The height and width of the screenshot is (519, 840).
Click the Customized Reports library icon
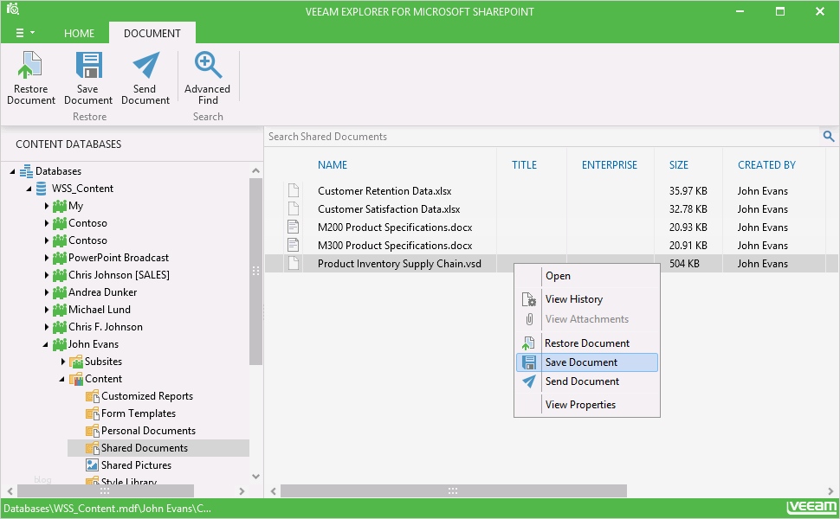click(92, 396)
